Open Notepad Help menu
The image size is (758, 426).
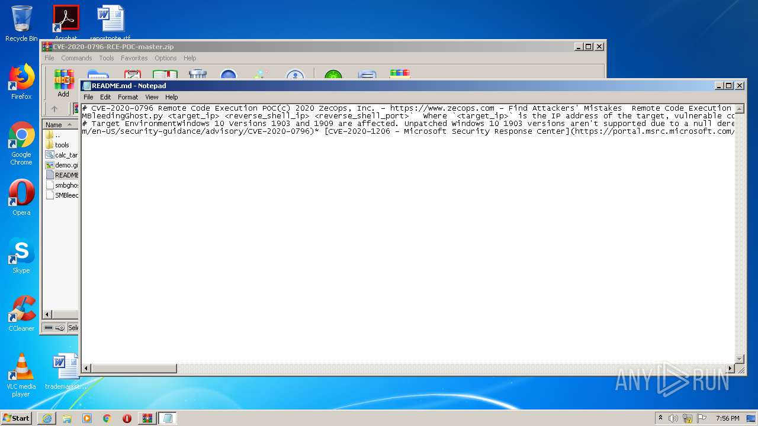click(x=172, y=97)
